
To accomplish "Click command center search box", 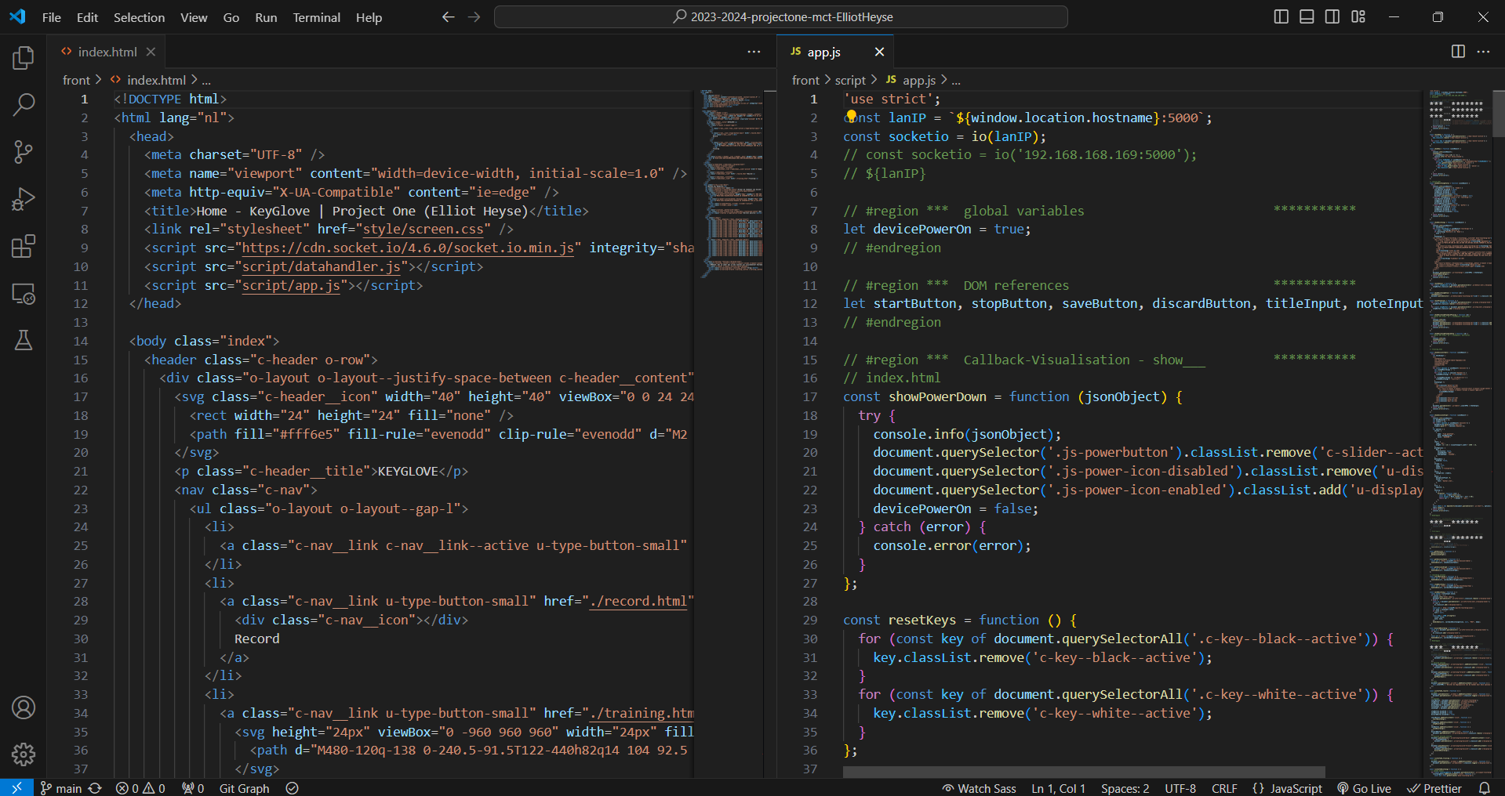I will click(x=780, y=16).
